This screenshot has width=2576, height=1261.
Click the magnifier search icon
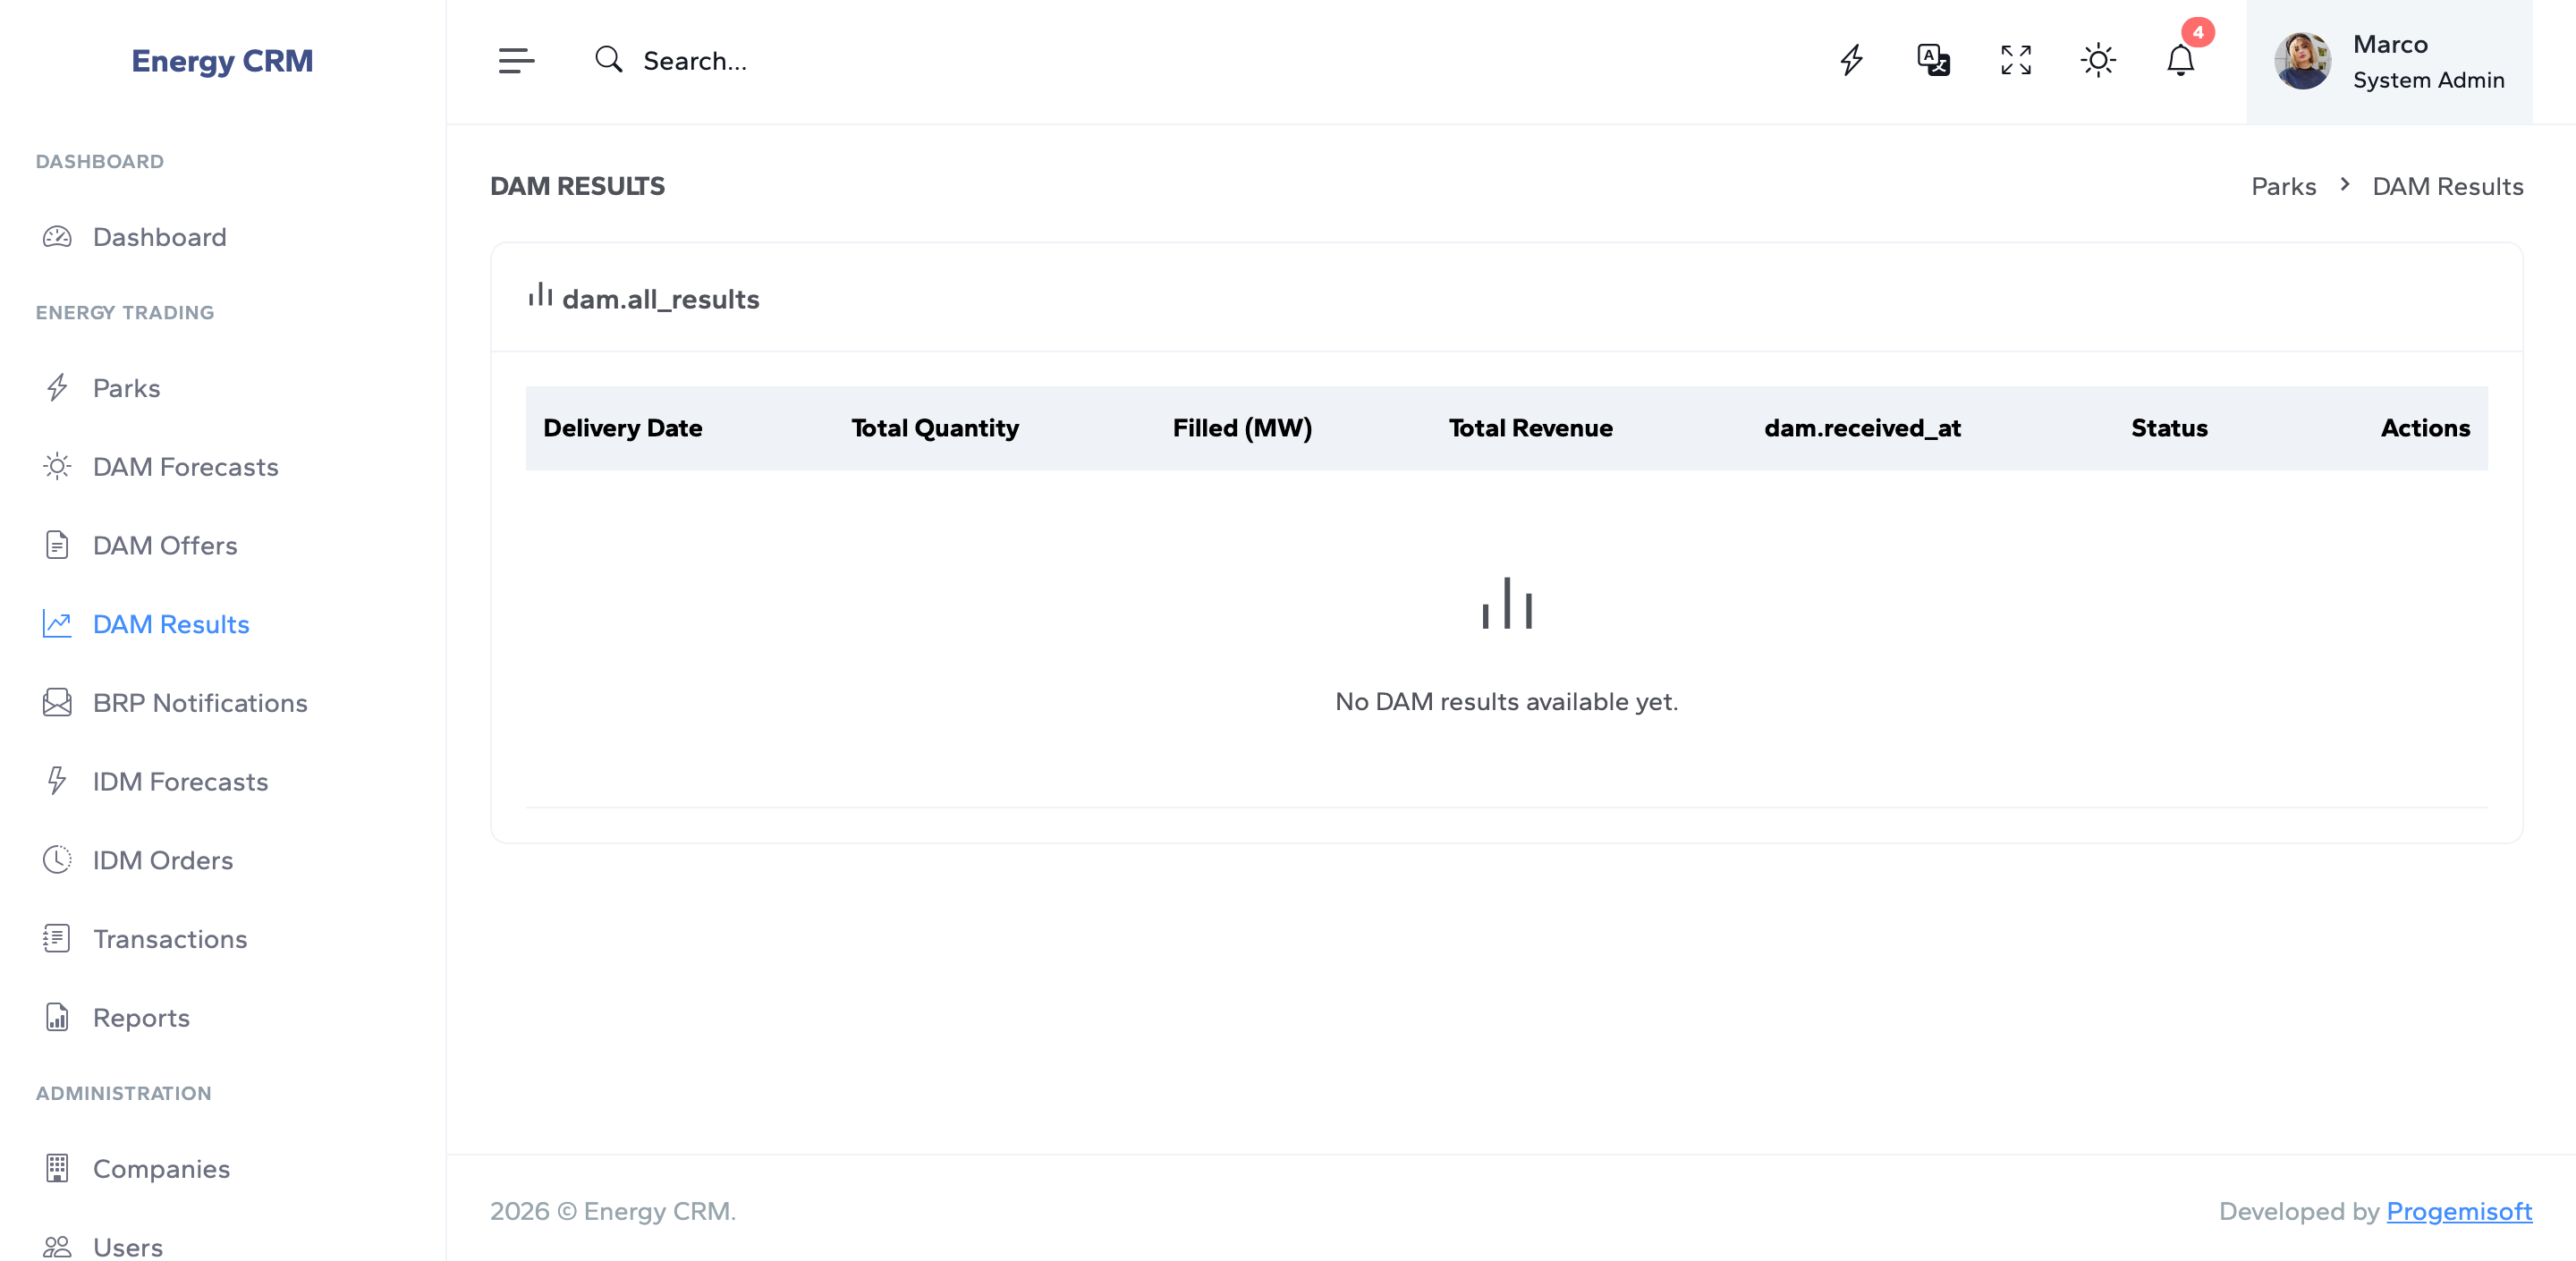click(x=608, y=60)
